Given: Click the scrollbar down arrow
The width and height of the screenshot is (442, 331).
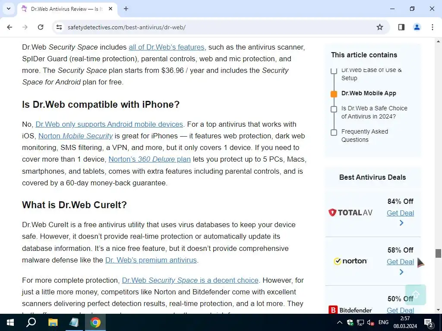Looking at the screenshot, I should (x=438, y=310).
